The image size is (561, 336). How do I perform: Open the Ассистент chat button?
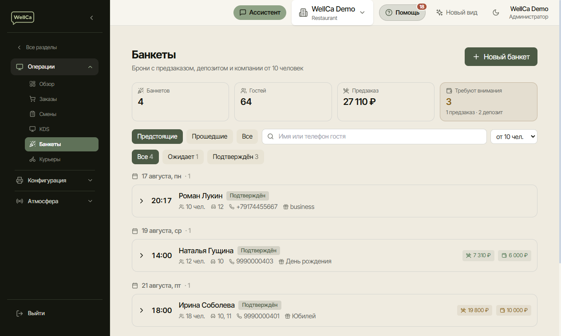point(260,12)
